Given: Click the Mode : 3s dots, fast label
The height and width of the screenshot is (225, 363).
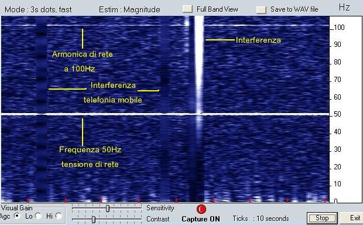Looking at the screenshot, I should pos(38,10).
